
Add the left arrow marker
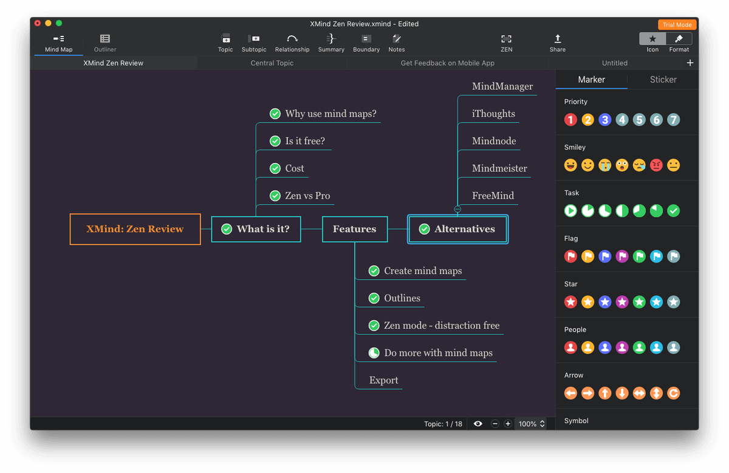[570, 393]
